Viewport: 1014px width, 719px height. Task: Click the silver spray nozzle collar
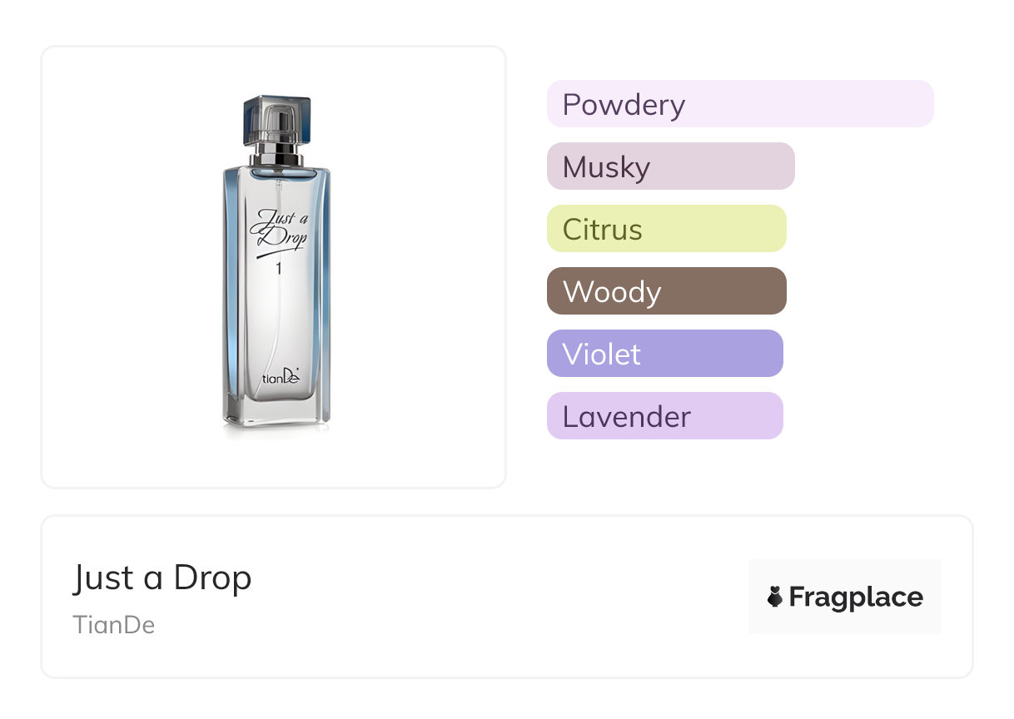(276, 154)
